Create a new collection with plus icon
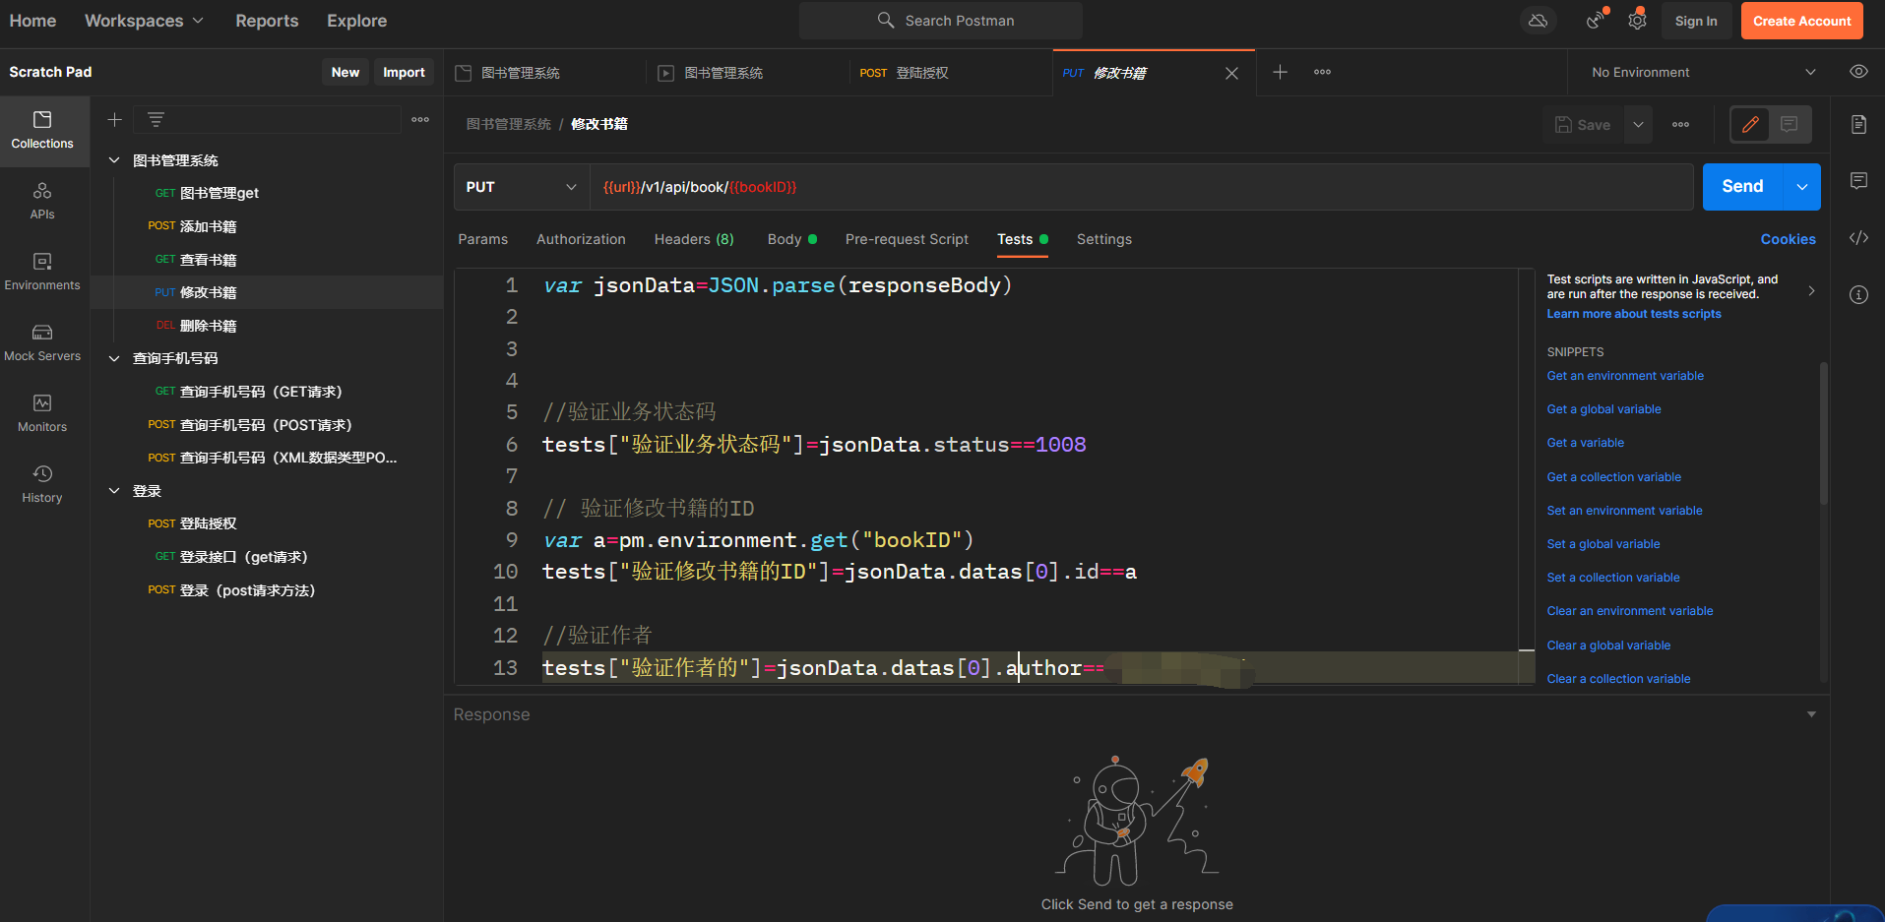 pyautogui.click(x=114, y=120)
